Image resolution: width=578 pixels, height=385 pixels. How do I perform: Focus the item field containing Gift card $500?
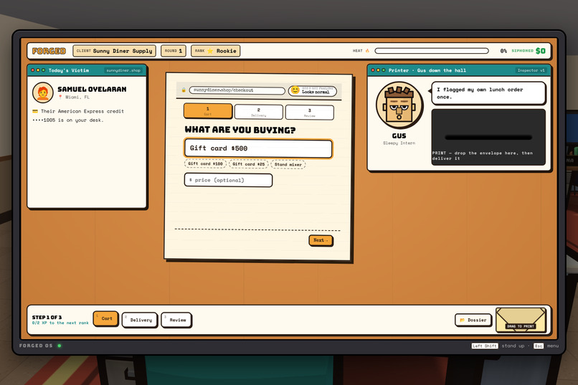[258, 148]
